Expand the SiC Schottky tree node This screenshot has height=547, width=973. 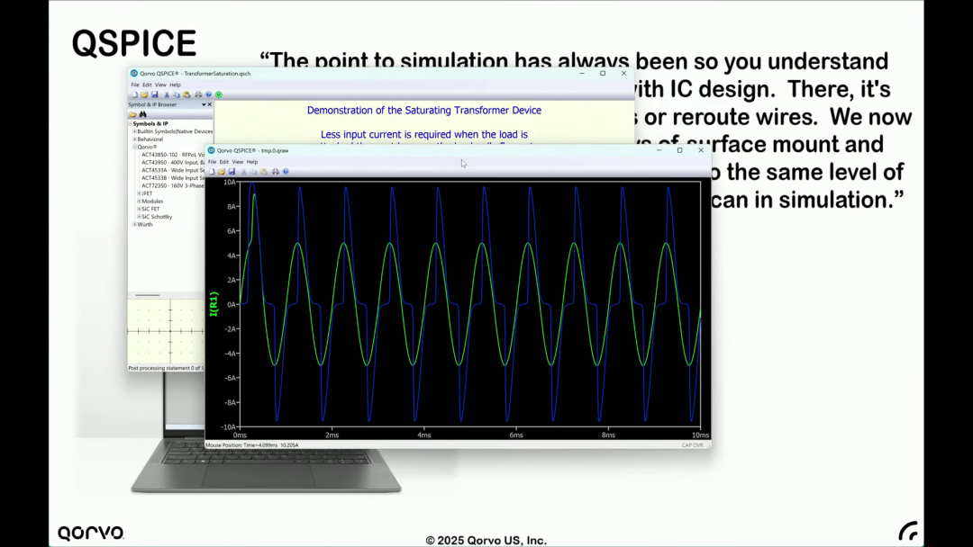(139, 217)
